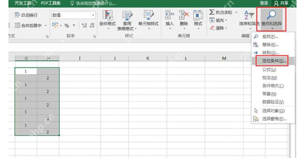Click the decrease decimal icon

point(91,25)
